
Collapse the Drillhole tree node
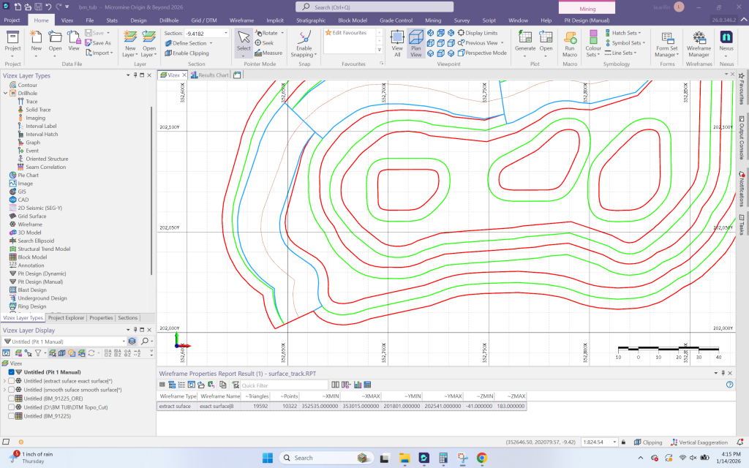point(5,93)
